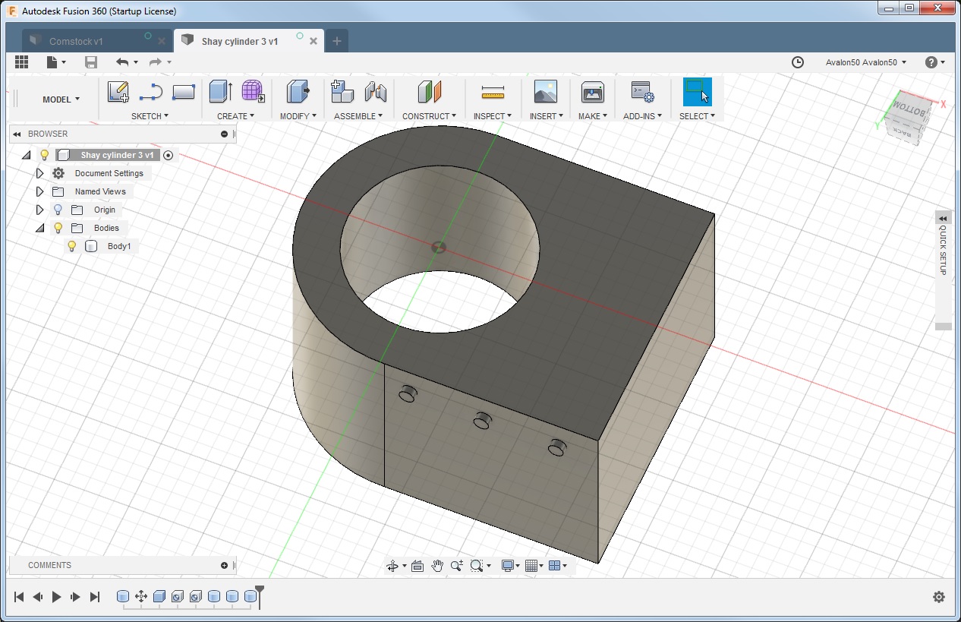Screen dimensions: 961x622
Task: Select the Press Pull modify tool
Action: 298,92
